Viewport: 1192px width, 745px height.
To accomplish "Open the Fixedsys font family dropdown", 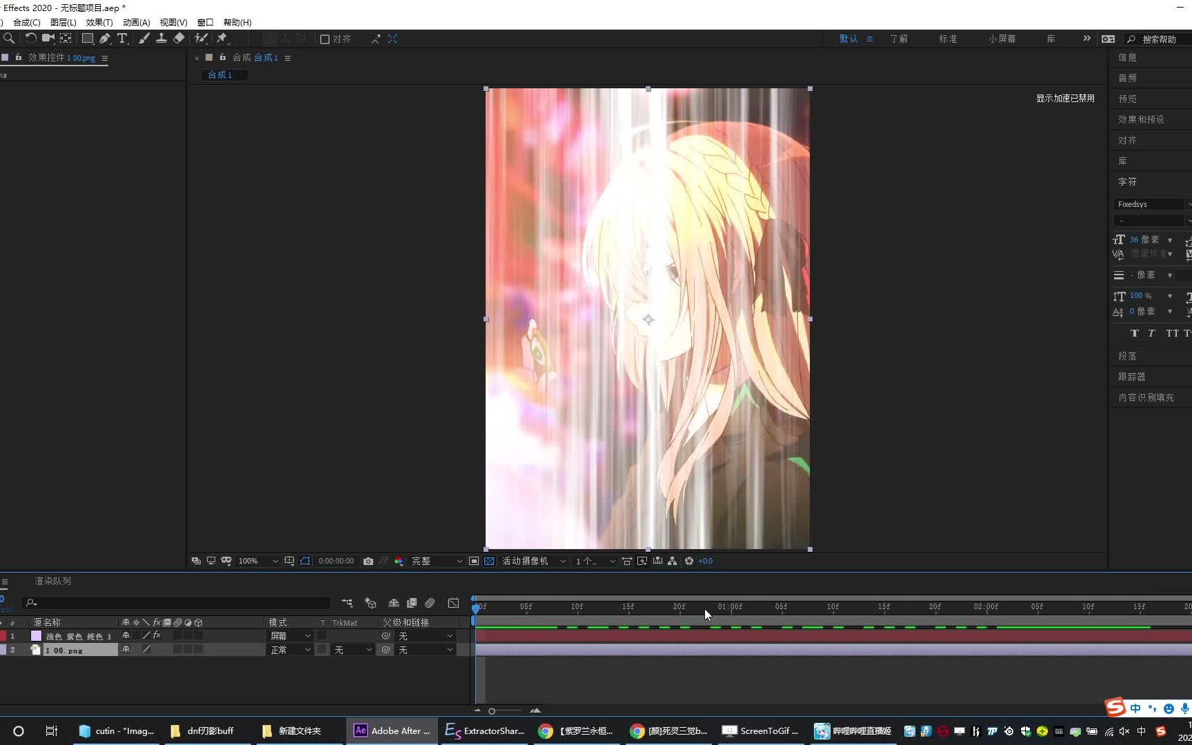I will (1151, 204).
